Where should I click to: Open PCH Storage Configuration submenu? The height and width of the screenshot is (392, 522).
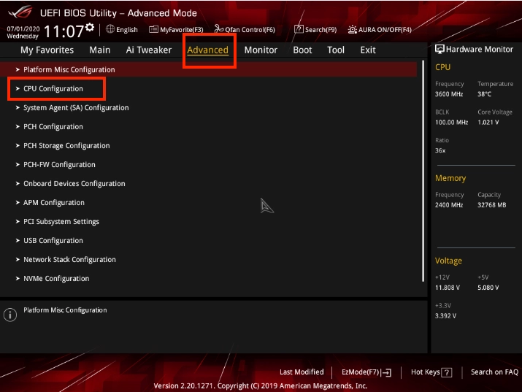pos(66,146)
